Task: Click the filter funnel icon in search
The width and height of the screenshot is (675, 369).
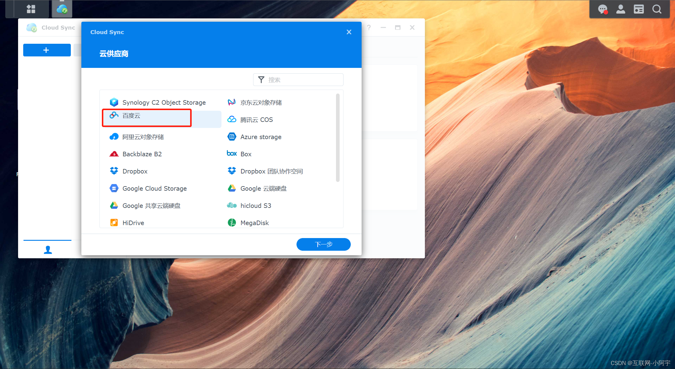Action: click(261, 80)
